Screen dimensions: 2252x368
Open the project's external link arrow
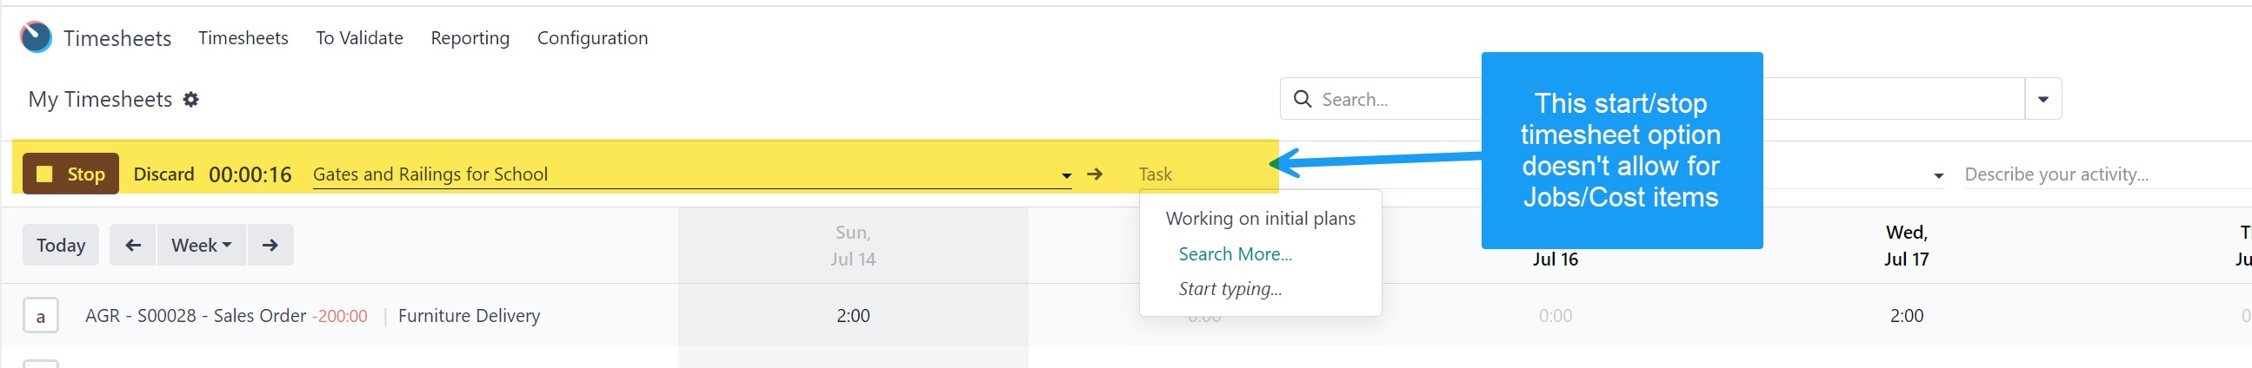(1095, 174)
